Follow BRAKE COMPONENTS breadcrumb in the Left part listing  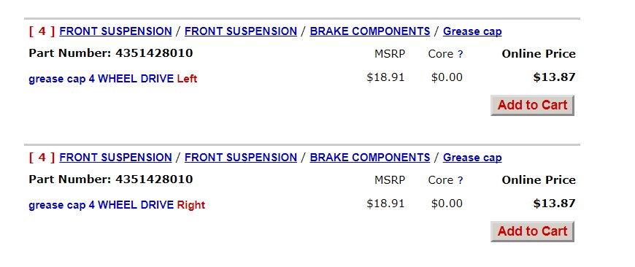[x=370, y=31]
